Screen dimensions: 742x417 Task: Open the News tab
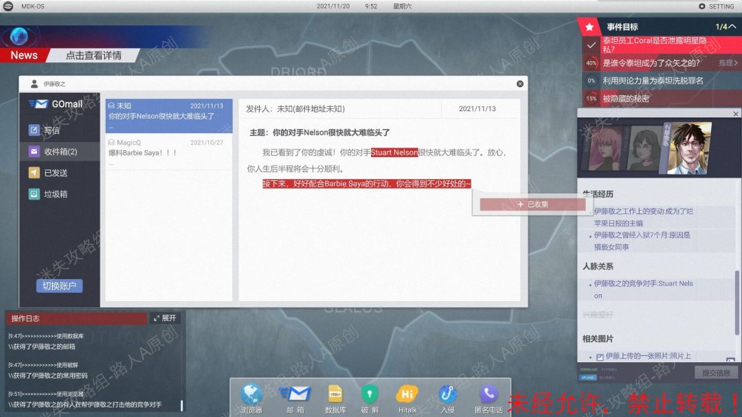click(x=24, y=56)
